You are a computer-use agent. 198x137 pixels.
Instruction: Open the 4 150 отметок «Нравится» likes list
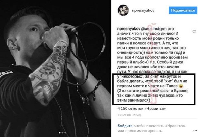point(141,108)
